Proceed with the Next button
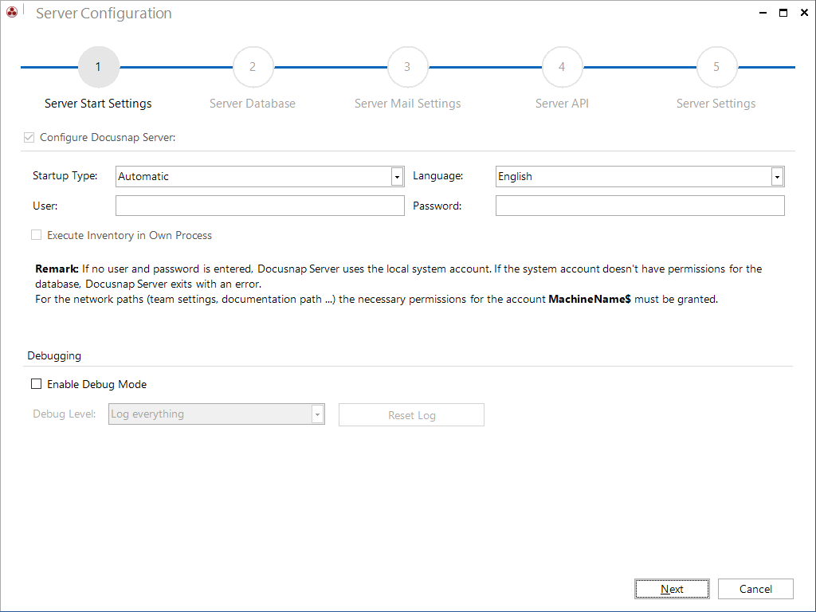816x612 pixels. 672,589
